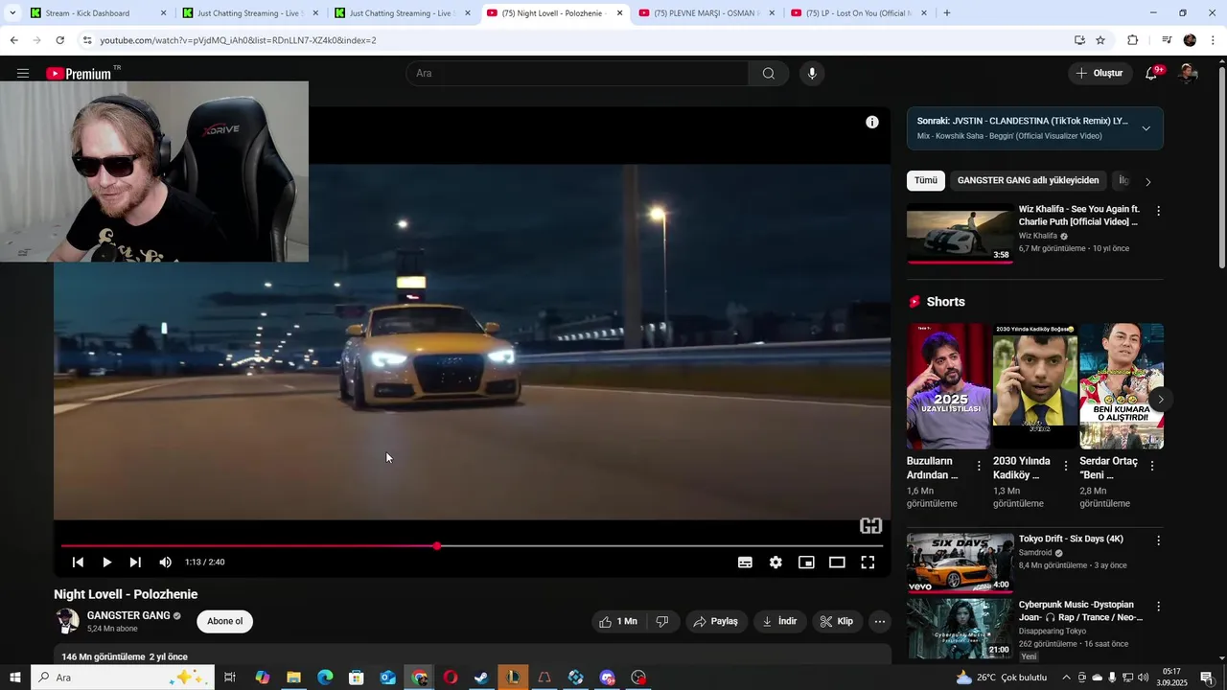The image size is (1227, 690).
Task: Open Tokyo Drift Six Days video title
Action: click(x=1071, y=539)
